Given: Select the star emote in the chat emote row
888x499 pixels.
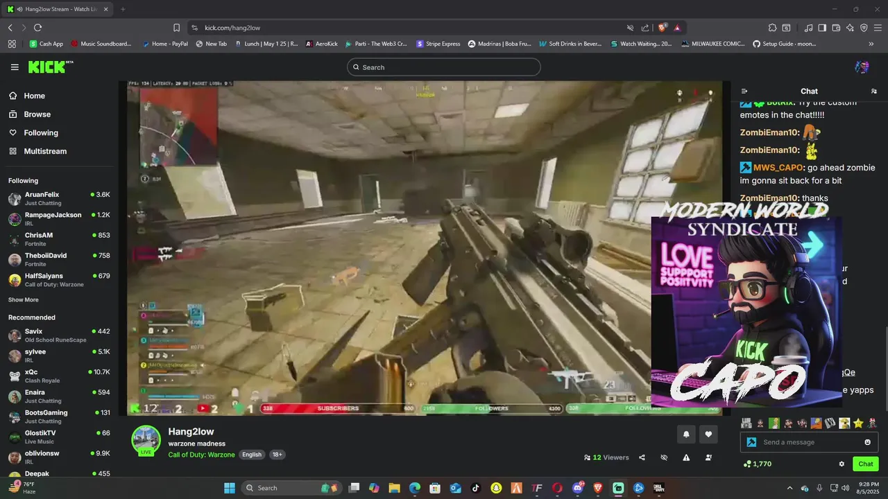Looking at the screenshot, I should (858, 423).
